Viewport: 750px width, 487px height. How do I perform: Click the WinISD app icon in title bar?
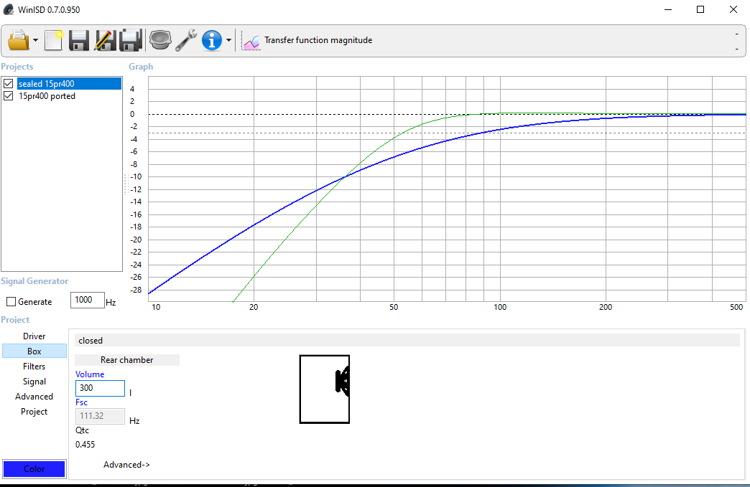(8, 9)
